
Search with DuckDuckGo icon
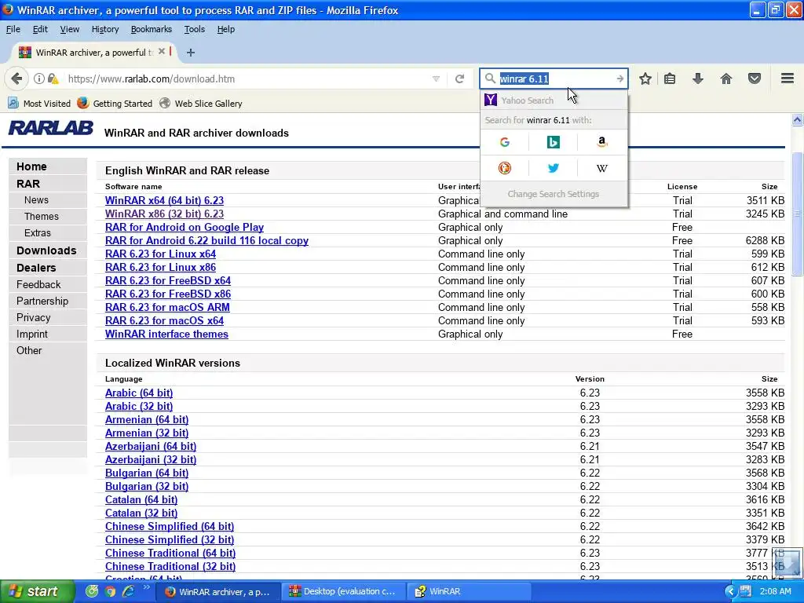click(x=505, y=168)
